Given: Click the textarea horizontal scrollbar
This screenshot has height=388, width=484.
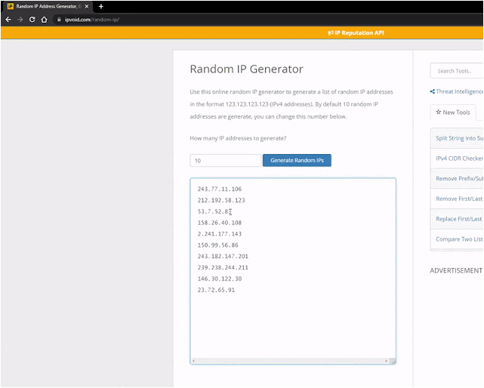Looking at the screenshot, I should pos(289,361).
